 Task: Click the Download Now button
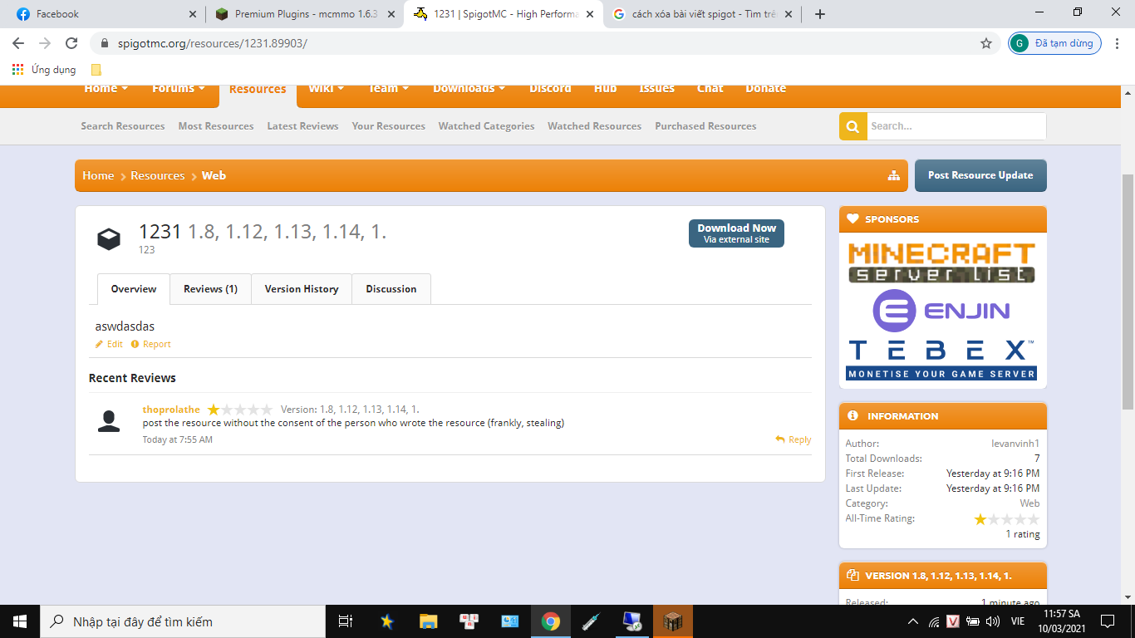(736, 233)
